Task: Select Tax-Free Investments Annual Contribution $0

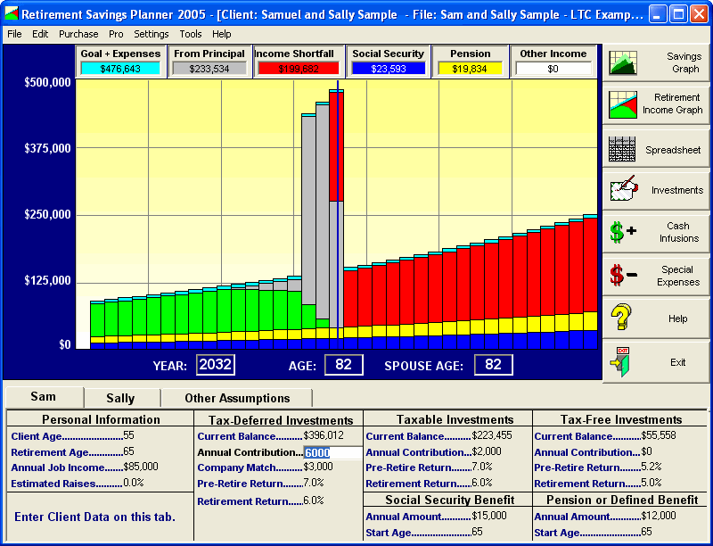Action: tap(647, 451)
